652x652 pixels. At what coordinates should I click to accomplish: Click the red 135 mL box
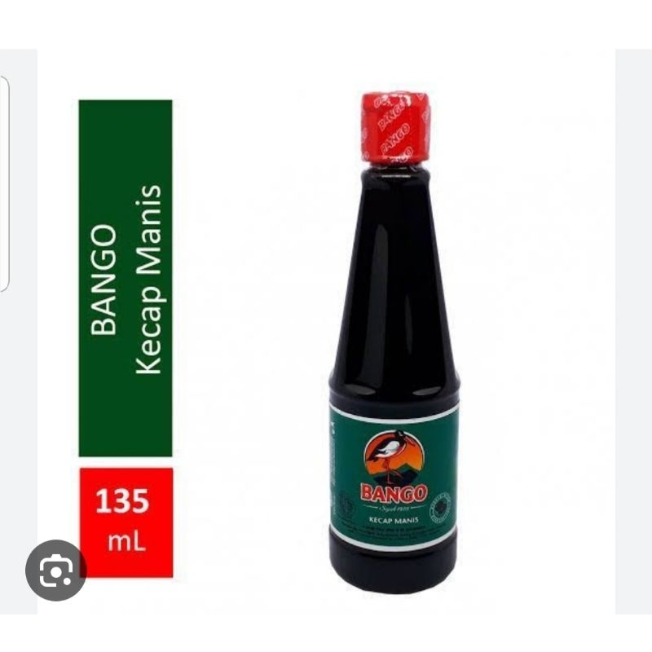click(126, 522)
